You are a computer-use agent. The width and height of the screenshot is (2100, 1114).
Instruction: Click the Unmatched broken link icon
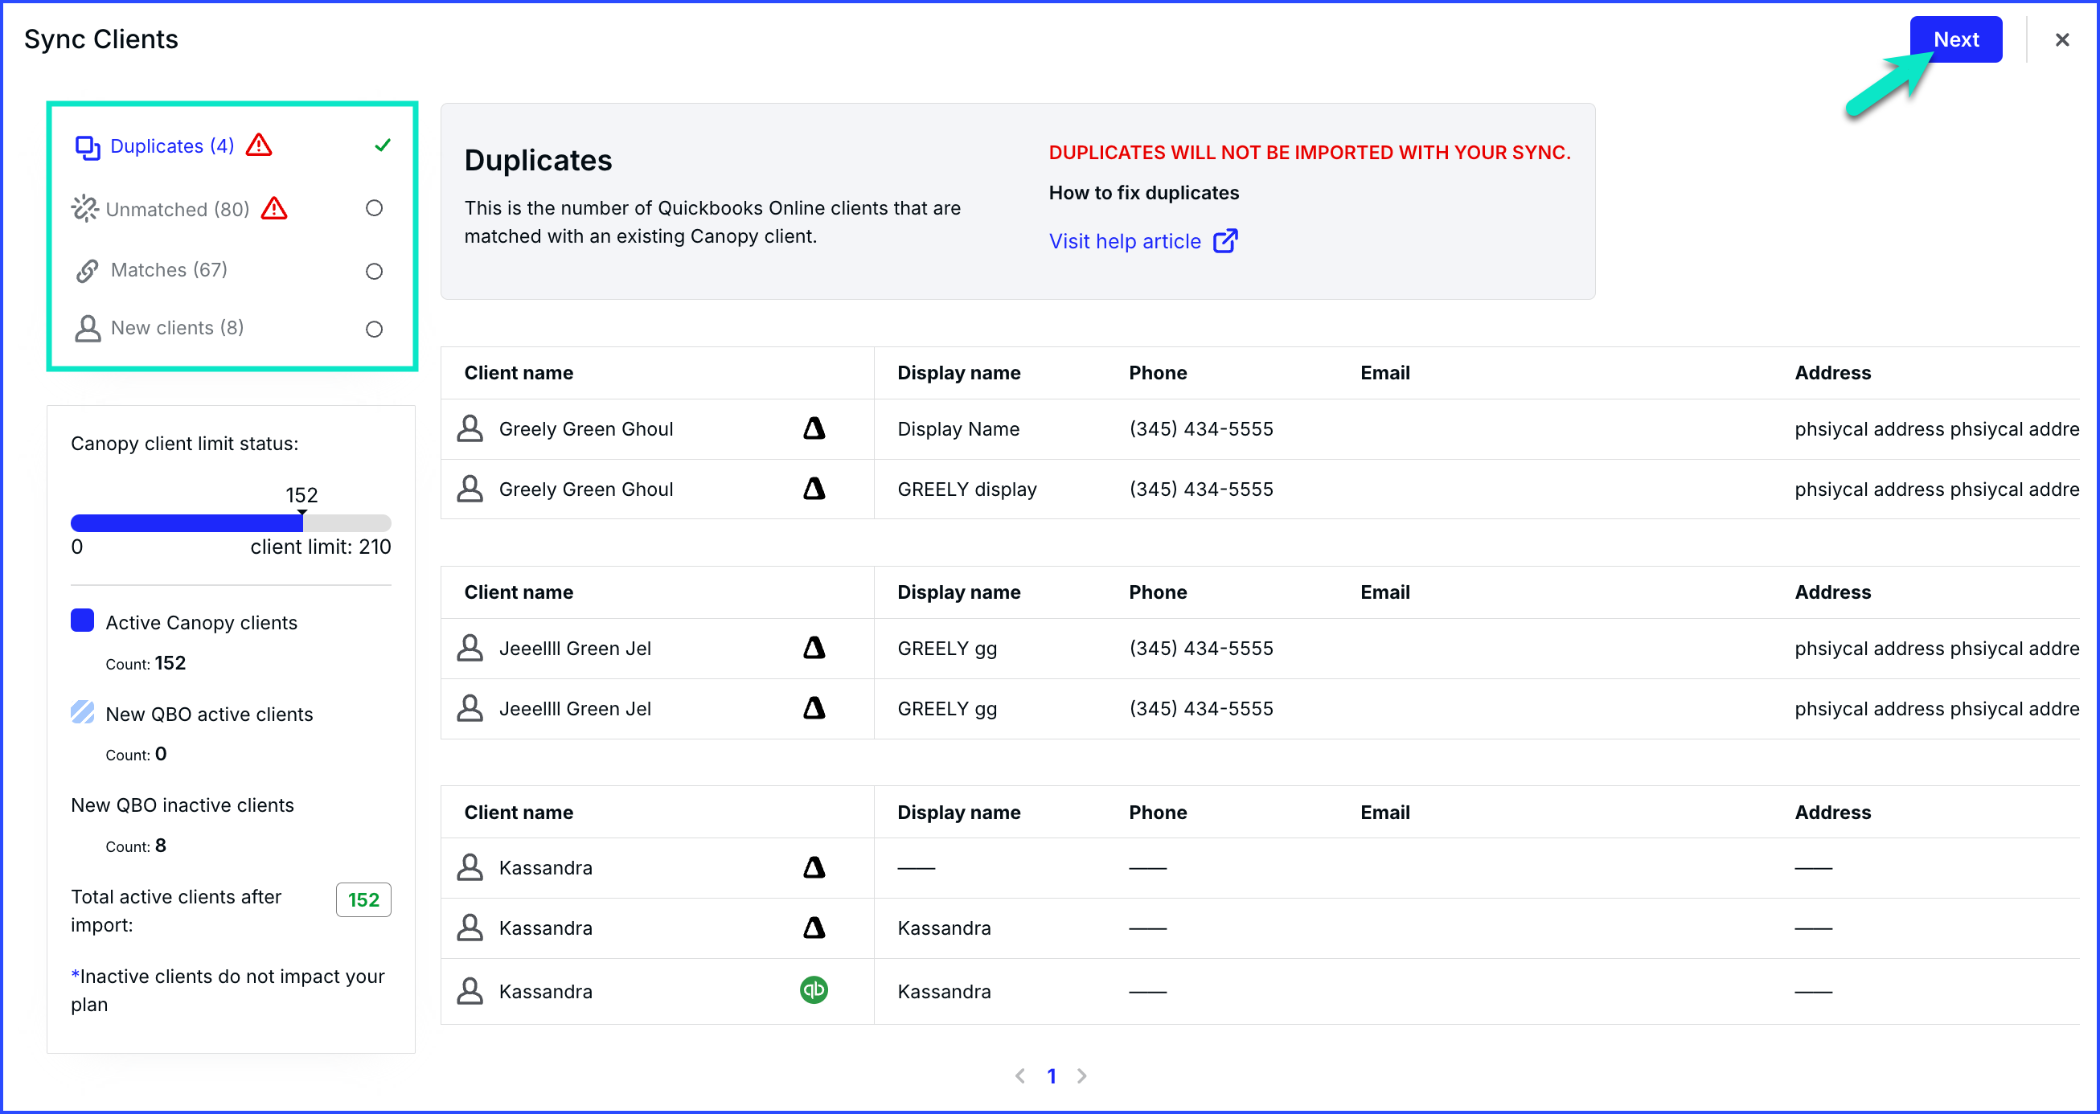pyautogui.click(x=84, y=210)
